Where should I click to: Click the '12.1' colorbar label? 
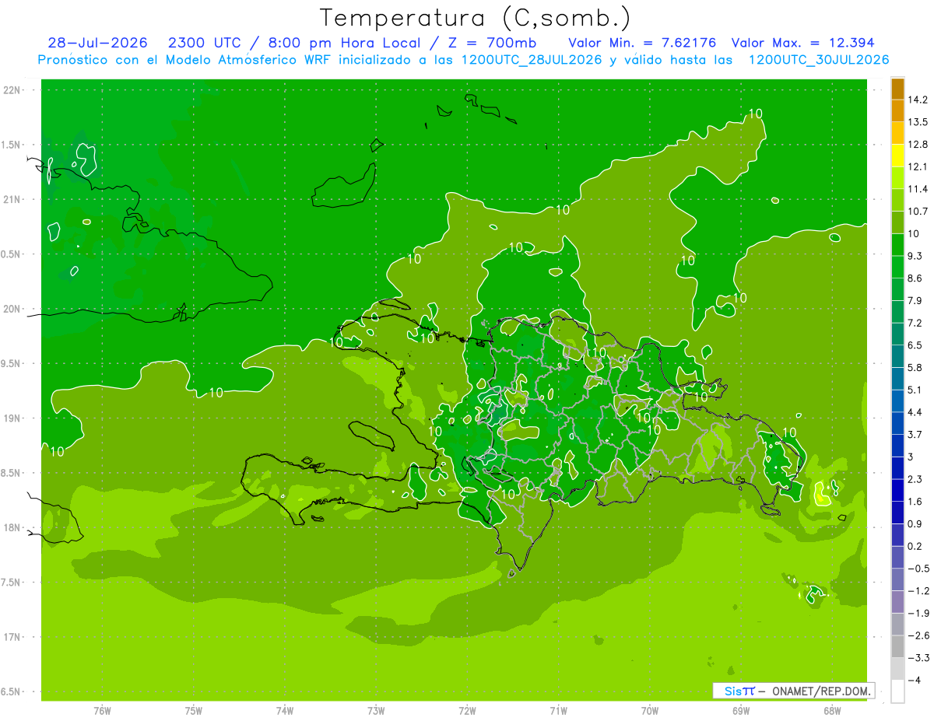918,166
